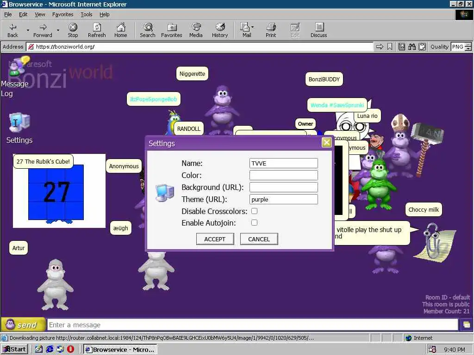Screen dimensions: 474x355
Task: Click the Start button
Action: coord(14,349)
